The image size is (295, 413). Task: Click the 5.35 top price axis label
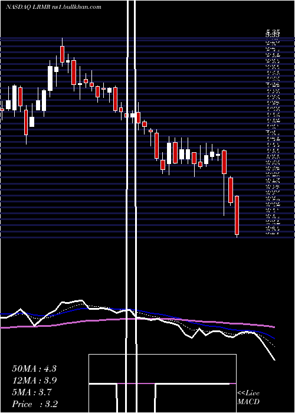273,32
